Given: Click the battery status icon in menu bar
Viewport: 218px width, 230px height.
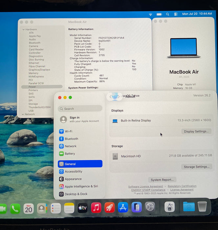Looking at the screenshot, I should [159, 14].
